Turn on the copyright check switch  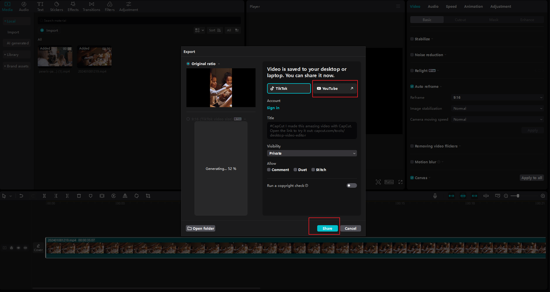(352, 185)
